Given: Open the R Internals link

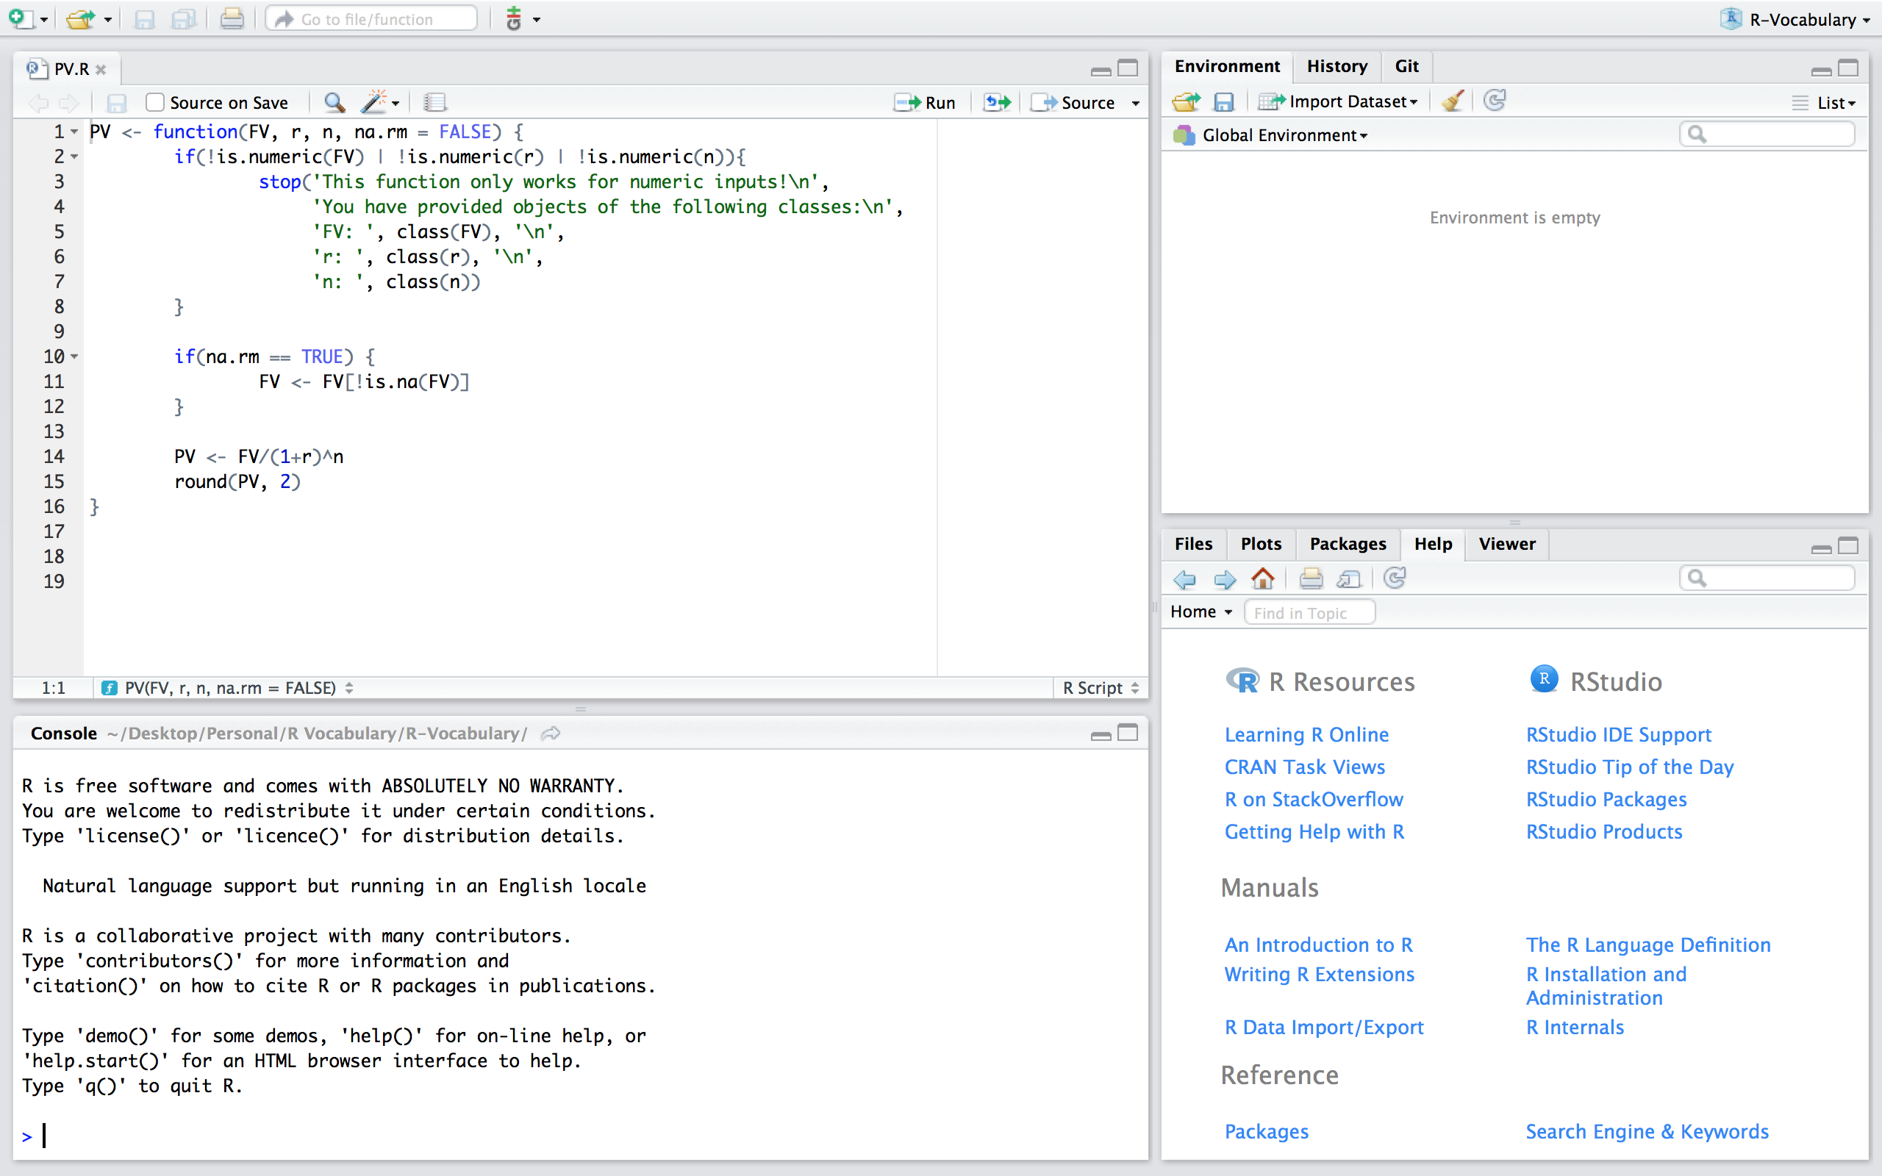Looking at the screenshot, I should click(x=1575, y=1027).
